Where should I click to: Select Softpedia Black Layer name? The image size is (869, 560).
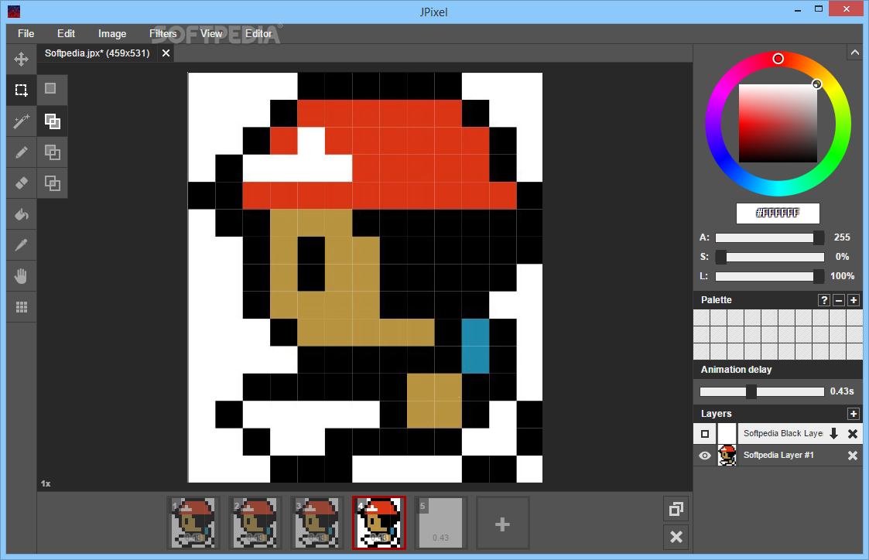782,434
